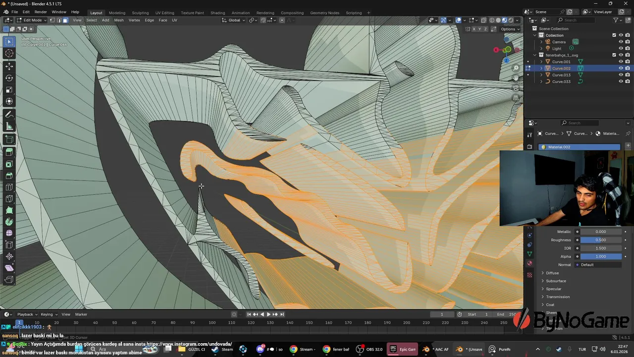Select the Poly Build tool
Image resolution: width=634 pixels, height=357 pixels.
pos(9,210)
